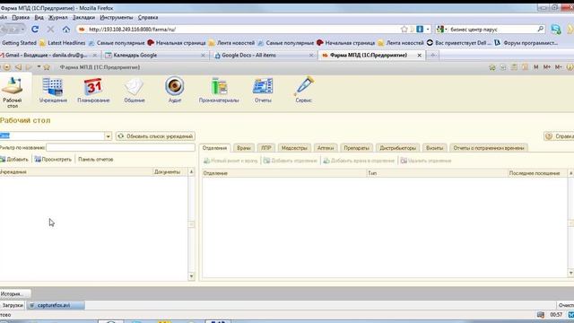Click institutions list scroll up arrow
Image resolution: width=574 pixels, height=323 pixels.
(191, 171)
